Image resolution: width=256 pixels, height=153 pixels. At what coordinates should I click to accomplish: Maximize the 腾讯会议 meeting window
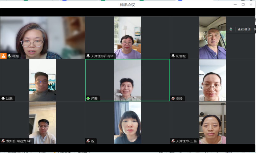click(x=243, y=5)
